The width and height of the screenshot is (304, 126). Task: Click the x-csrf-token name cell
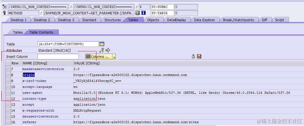pos(48,81)
